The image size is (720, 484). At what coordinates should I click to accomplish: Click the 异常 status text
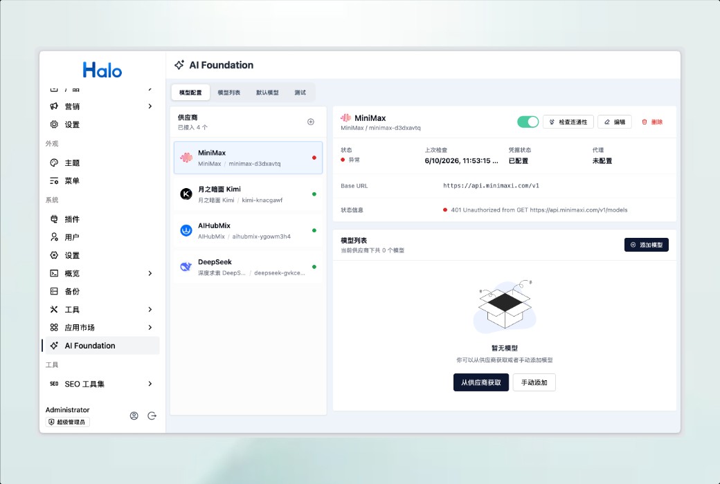[x=354, y=160]
